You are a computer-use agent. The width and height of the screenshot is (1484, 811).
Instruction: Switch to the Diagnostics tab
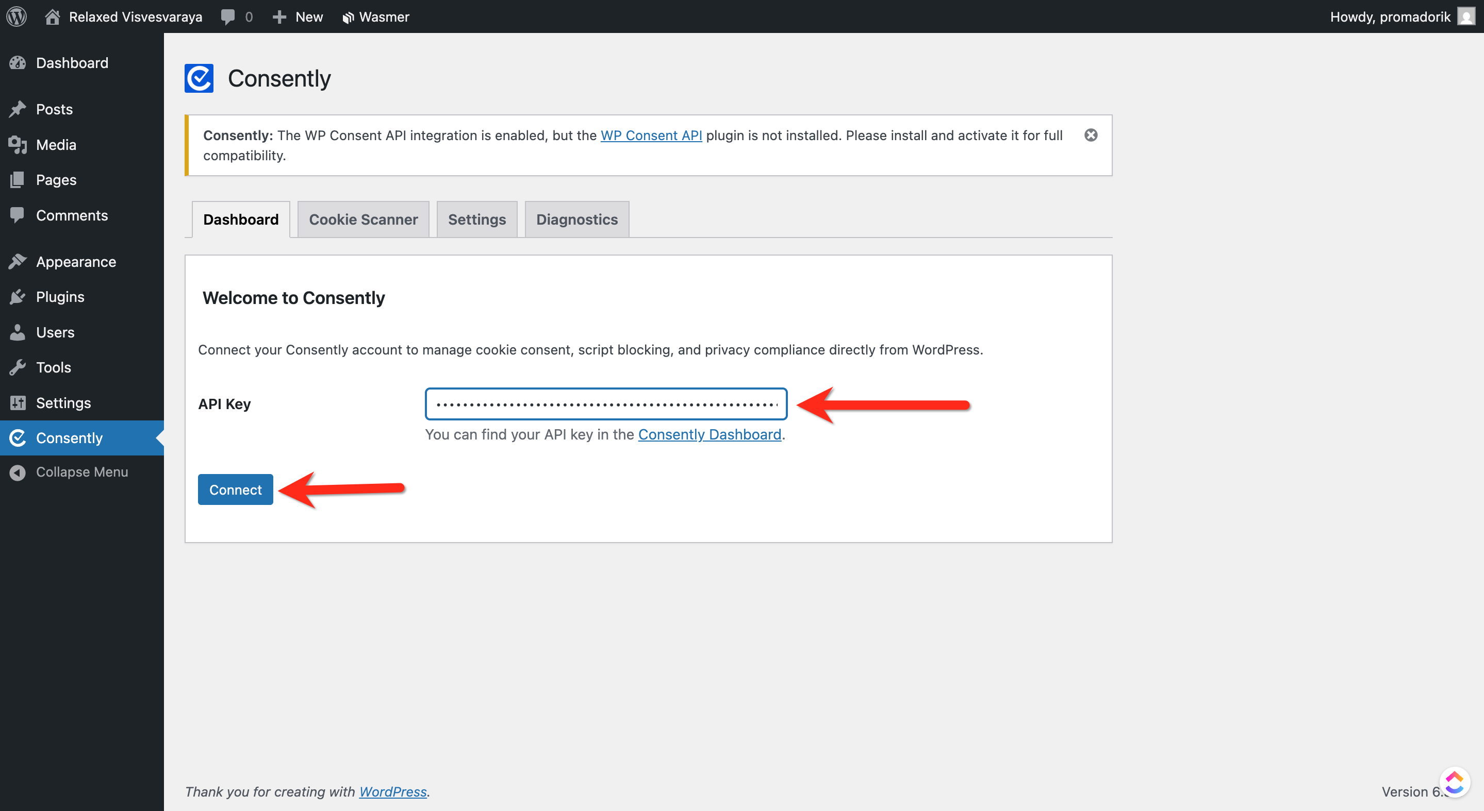pos(576,219)
